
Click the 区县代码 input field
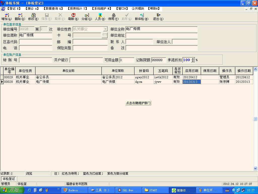pos(36,42)
